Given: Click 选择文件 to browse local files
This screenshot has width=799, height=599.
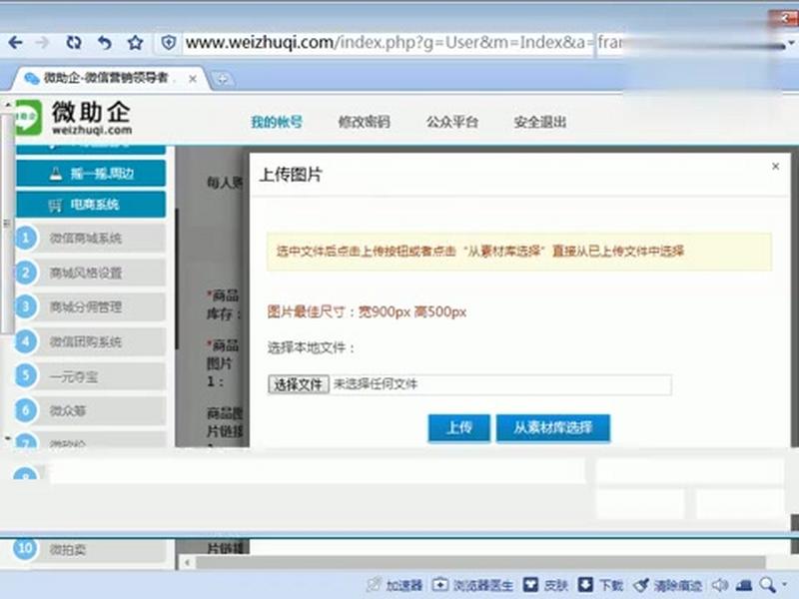Looking at the screenshot, I should tap(297, 383).
